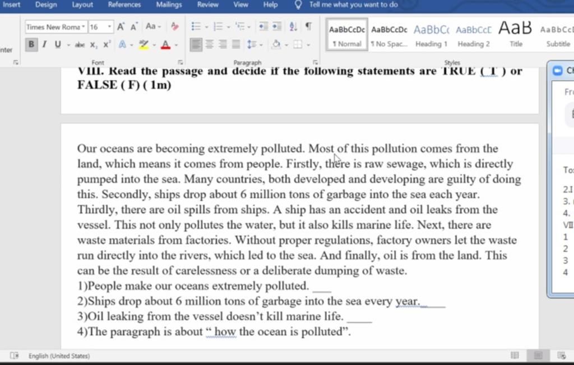Screen dimensions: 574x365
Task: Apply red font color
Action: [165, 45]
